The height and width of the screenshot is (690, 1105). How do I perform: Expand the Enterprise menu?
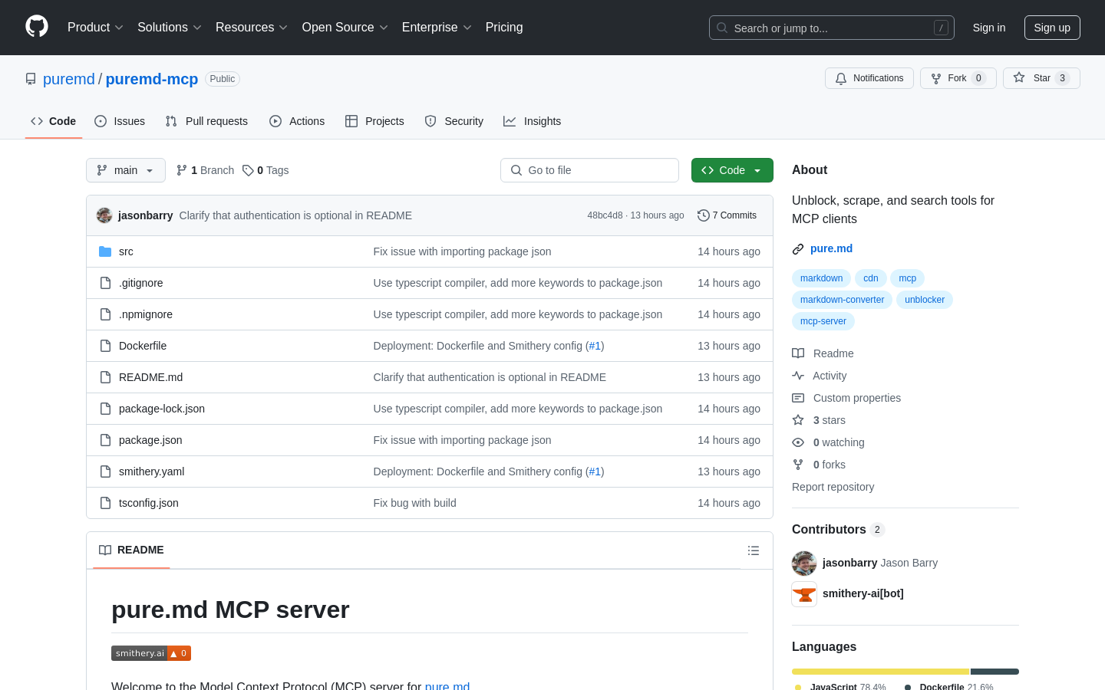[x=437, y=27]
